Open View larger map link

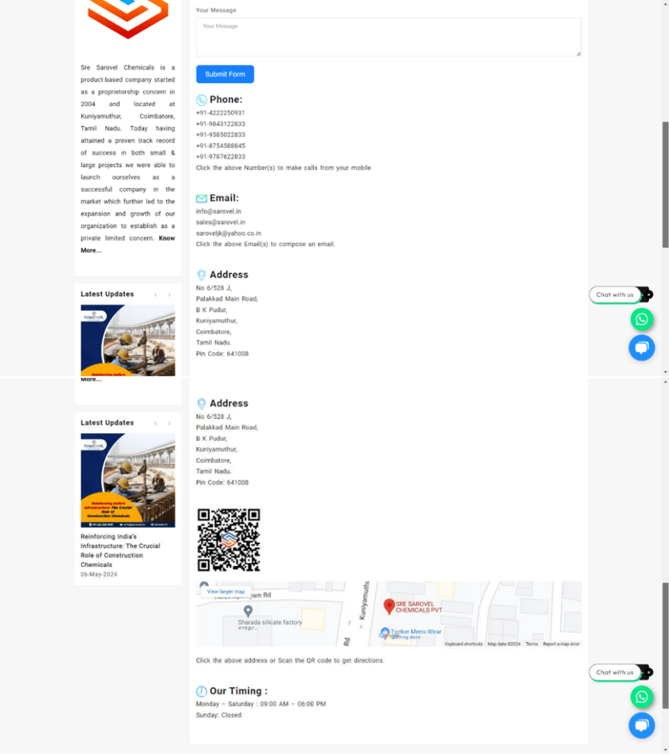click(x=225, y=591)
